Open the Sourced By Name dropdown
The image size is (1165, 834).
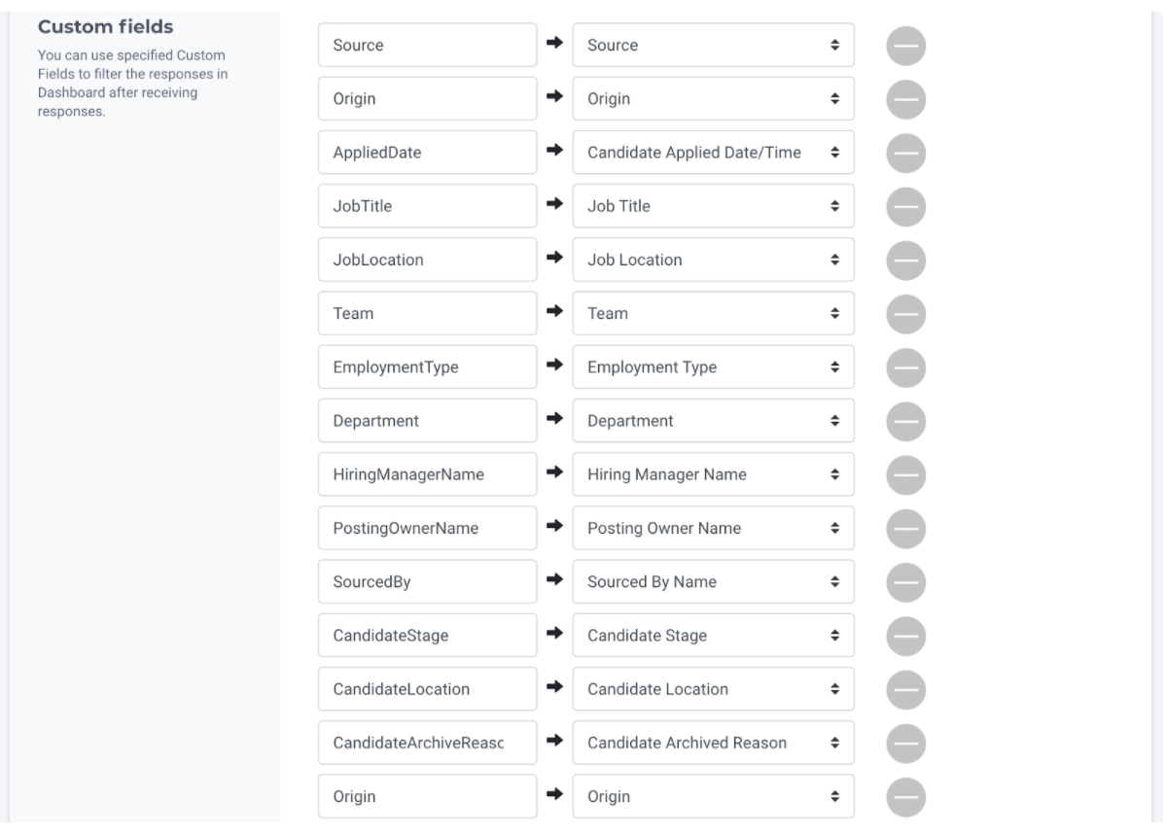713,581
